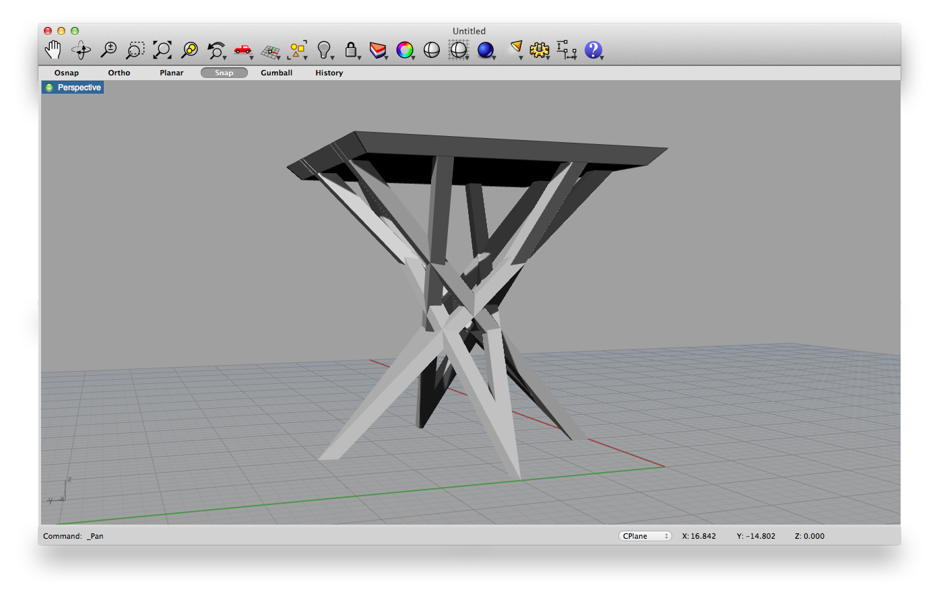
Task: Click the Undo view change icon
Action: [x=216, y=49]
